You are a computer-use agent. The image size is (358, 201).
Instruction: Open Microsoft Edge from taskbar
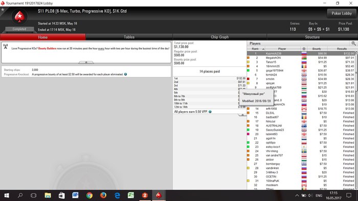[x=117, y=195]
